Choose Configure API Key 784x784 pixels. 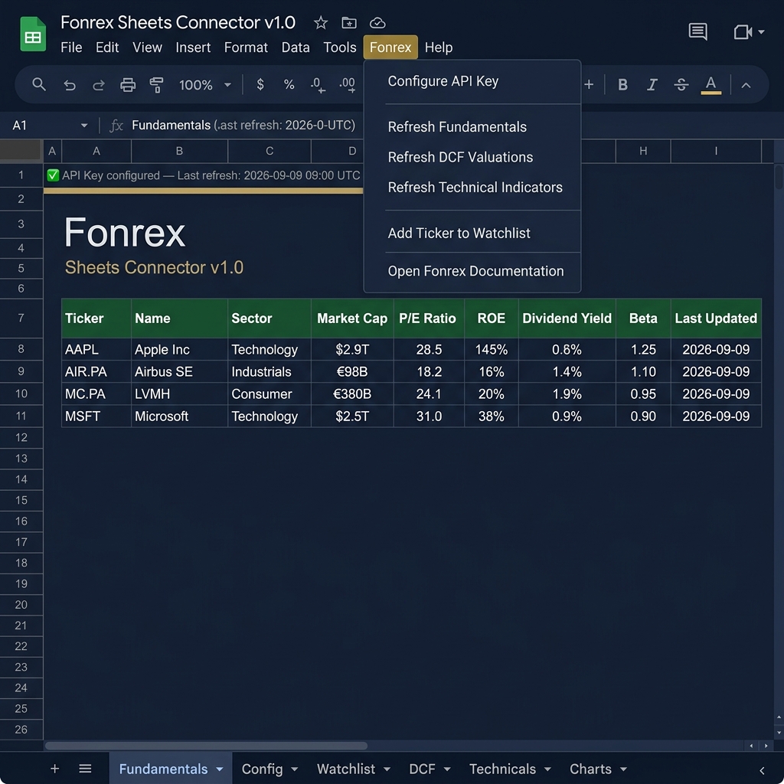[x=472, y=81]
